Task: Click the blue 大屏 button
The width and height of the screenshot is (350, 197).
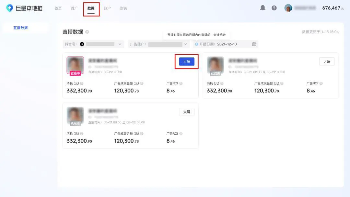Action: pyautogui.click(x=187, y=62)
